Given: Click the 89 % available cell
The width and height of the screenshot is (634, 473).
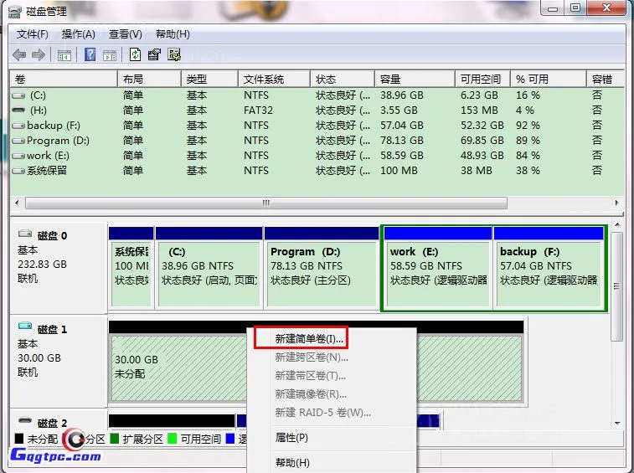Looking at the screenshot, I should pyautogui.click(x=528, y=141).
